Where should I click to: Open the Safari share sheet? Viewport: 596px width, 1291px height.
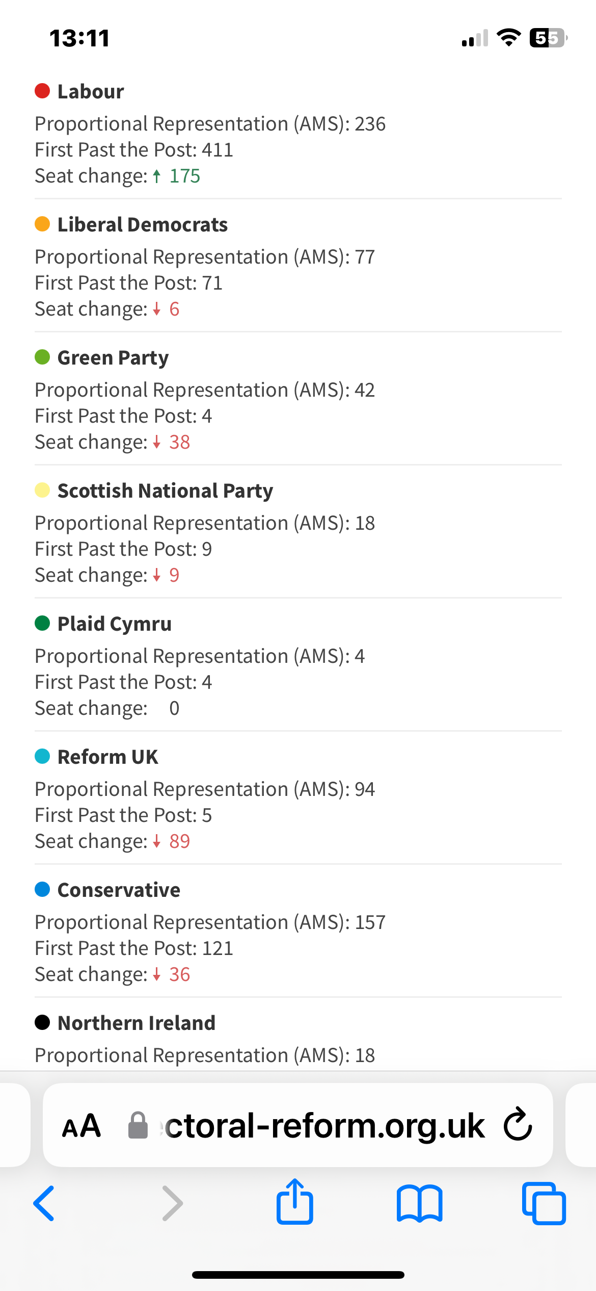tap(295, 1202)
